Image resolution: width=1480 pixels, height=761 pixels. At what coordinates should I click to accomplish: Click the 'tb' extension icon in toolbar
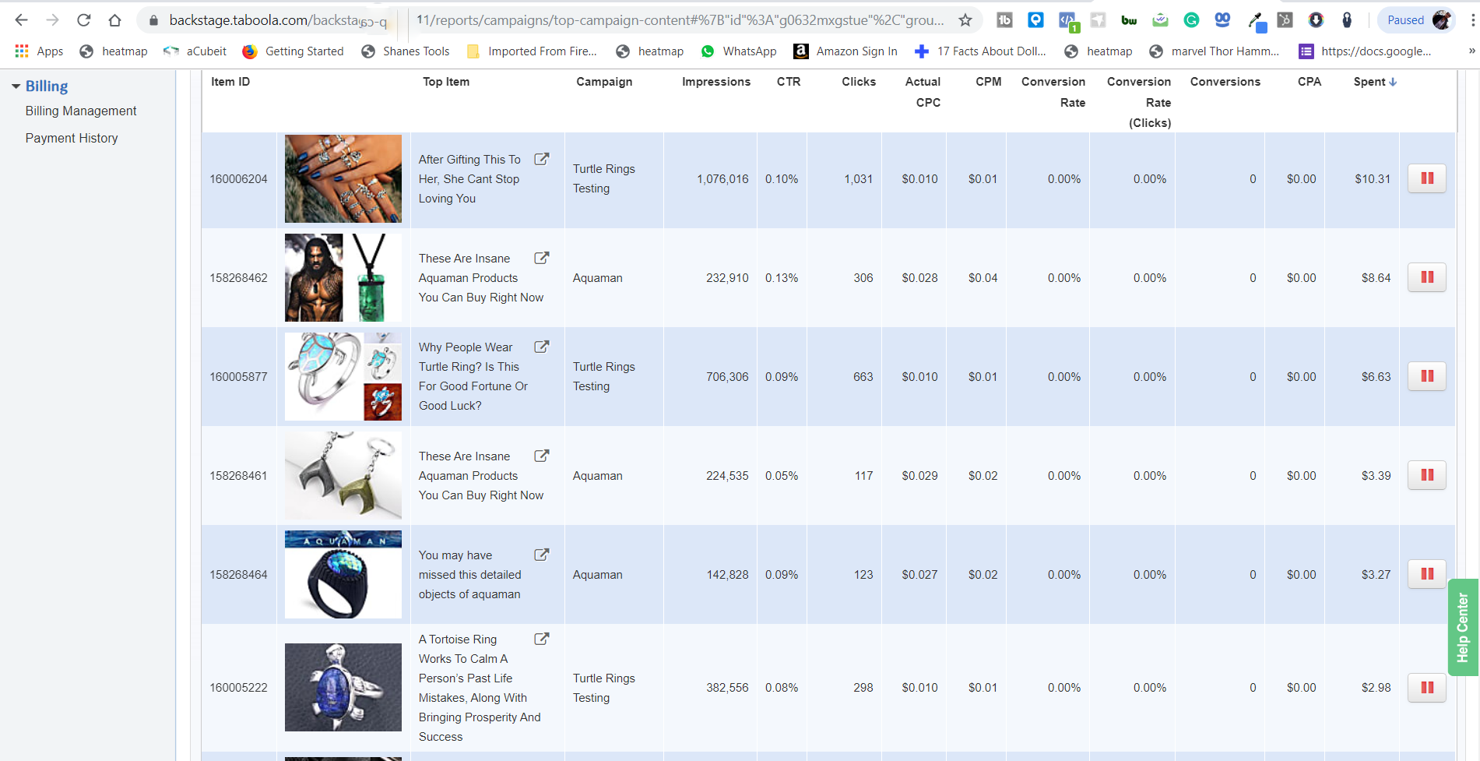[1004, 20]
